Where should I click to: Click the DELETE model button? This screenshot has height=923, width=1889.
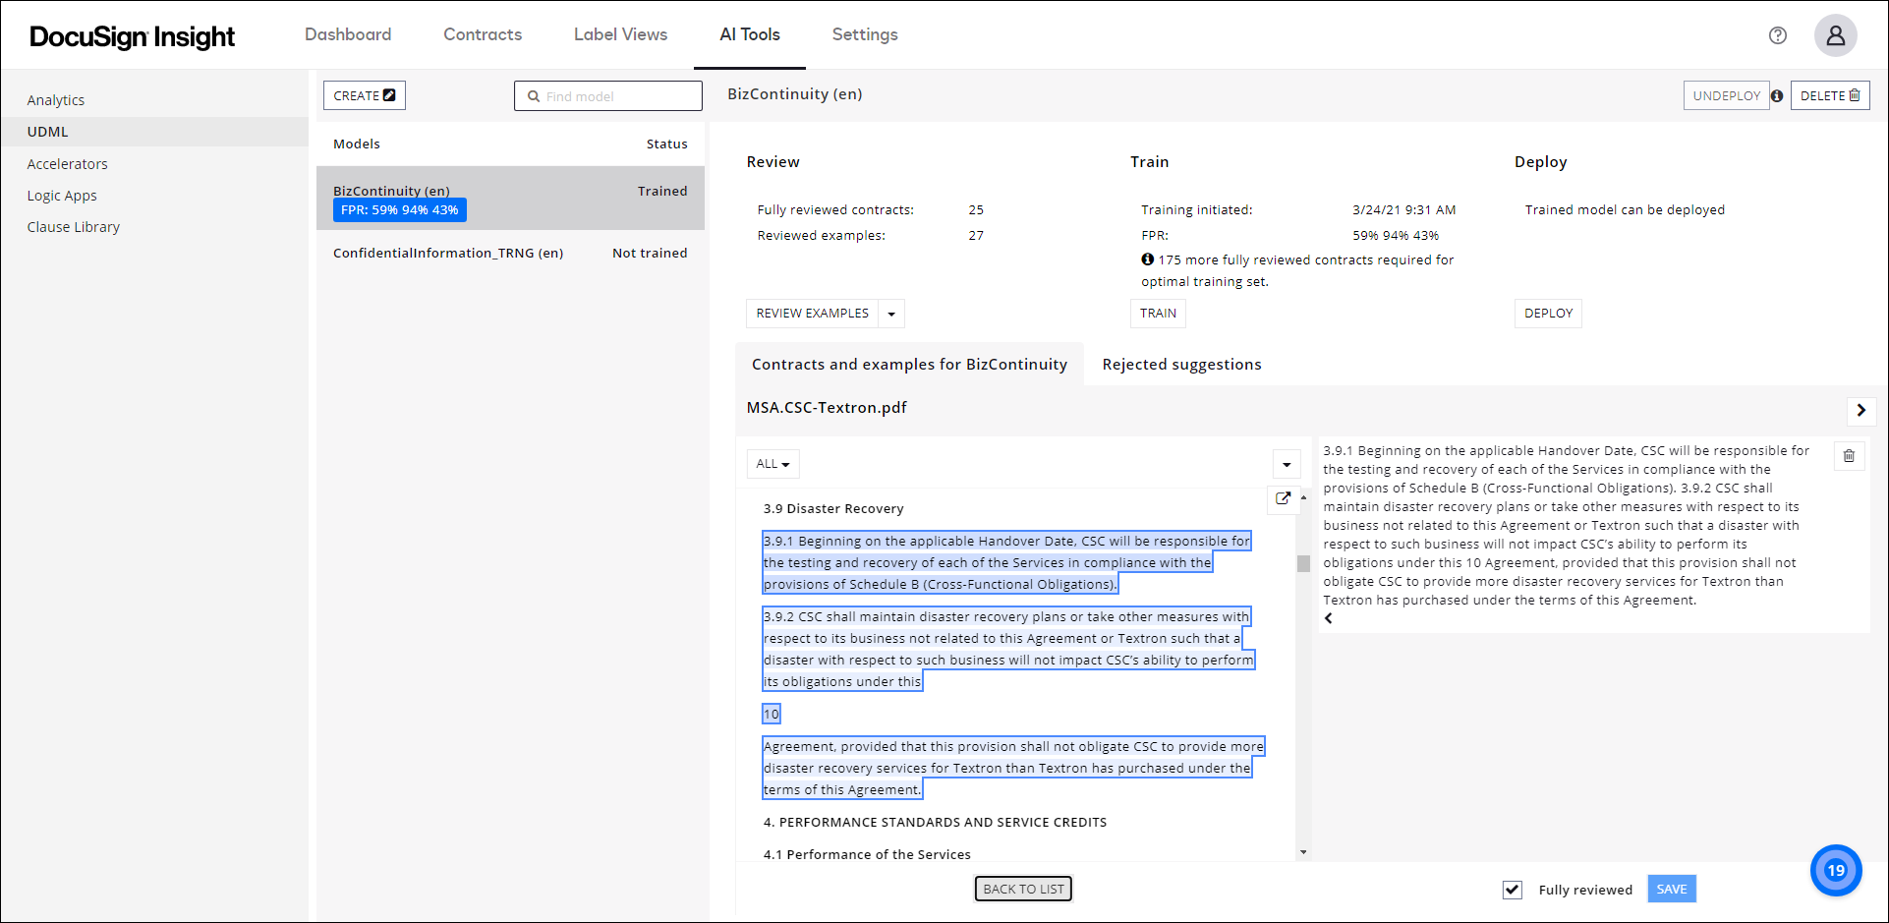1829,95
